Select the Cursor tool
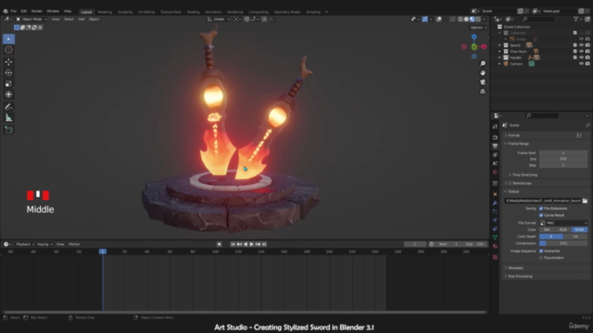593x333 pixels. pos(8,50)
